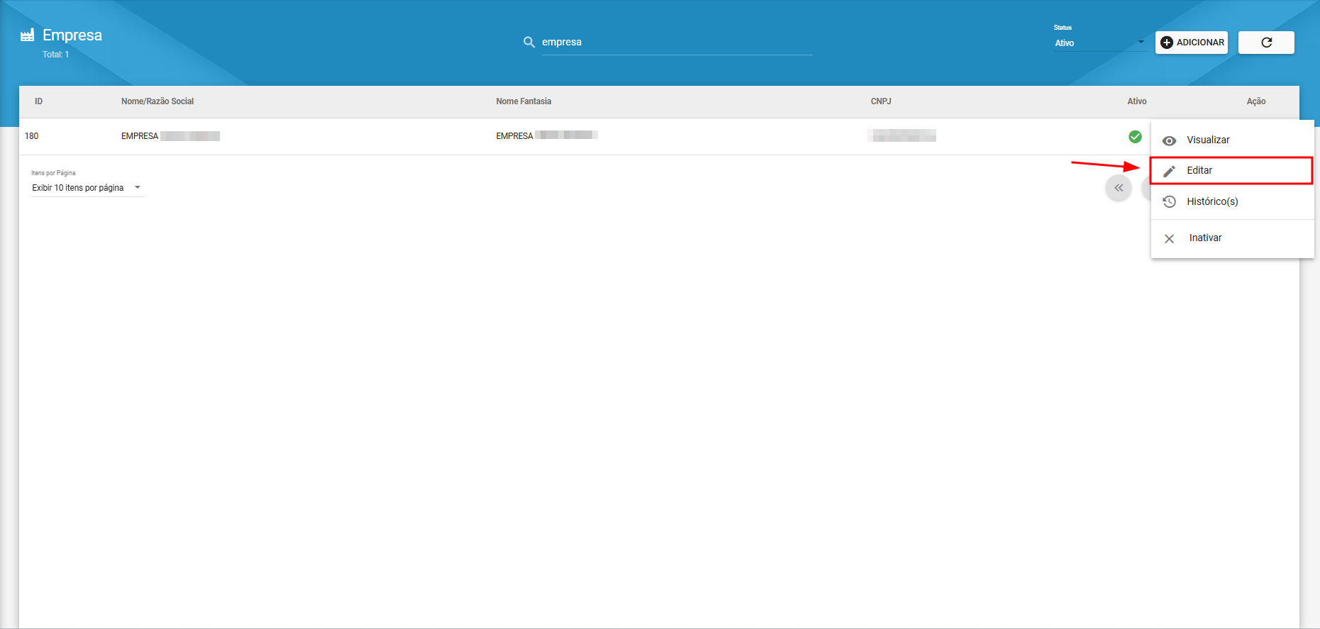This screenshot has width=1320, height=629.
Task: Click the green Ativo check icon
Action: pos(1135,136)
